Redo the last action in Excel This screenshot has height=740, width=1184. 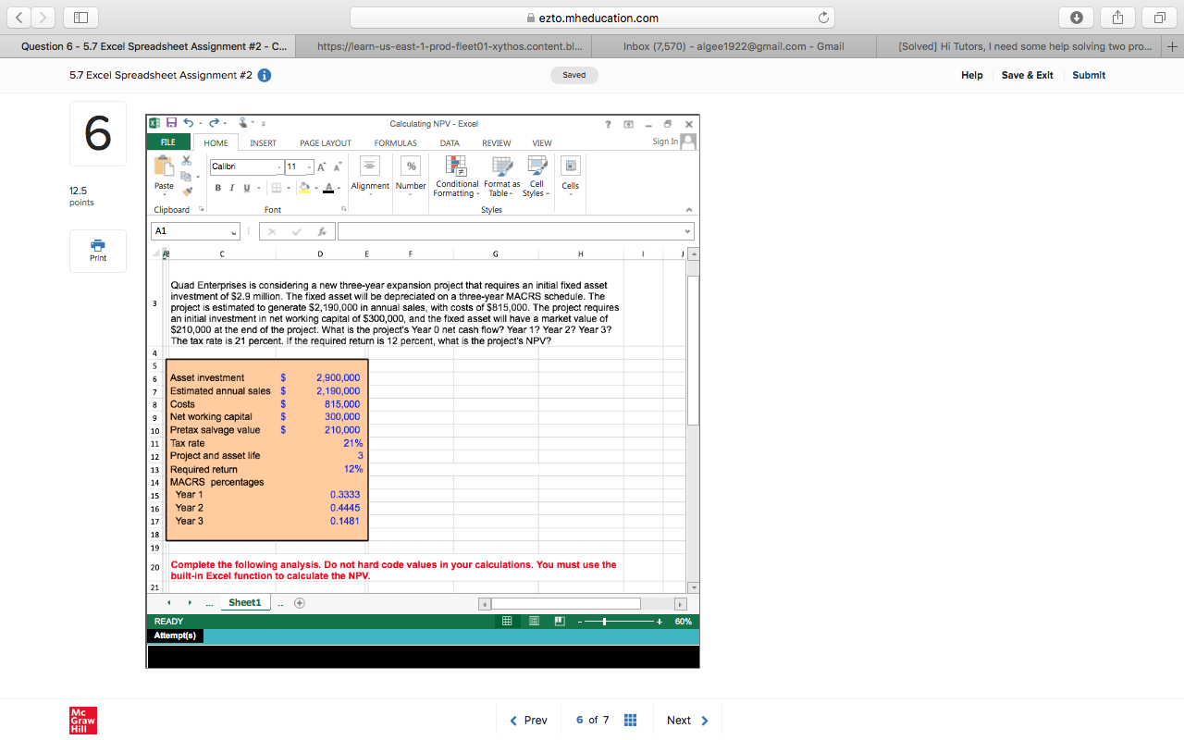(215, 123)
